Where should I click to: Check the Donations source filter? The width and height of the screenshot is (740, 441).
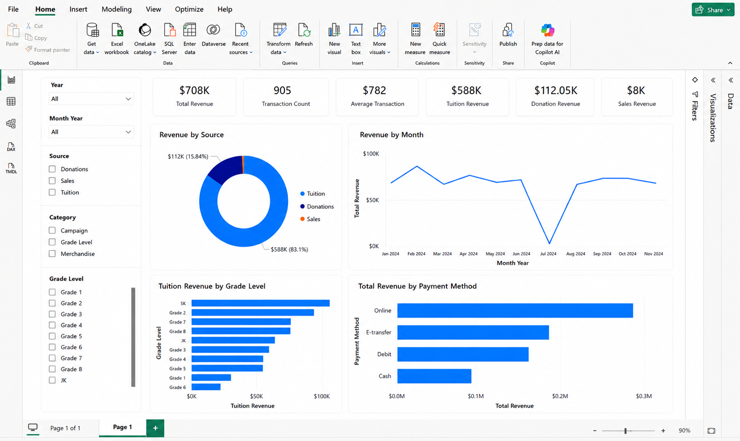(52, 169)
